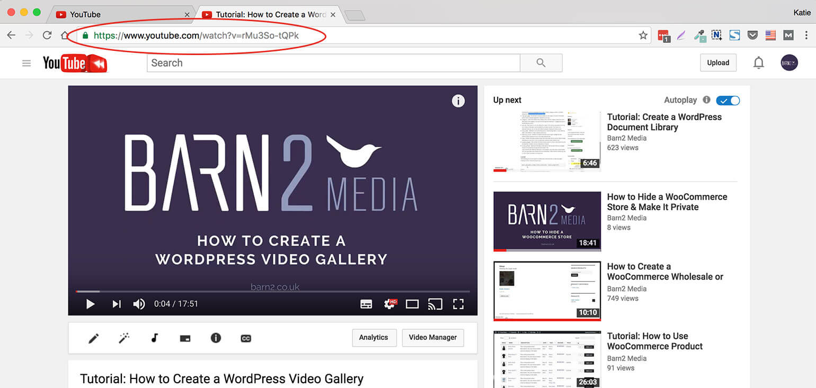Viewport: 816px width, 388px height.
Task: Disable the Autoplay toggle
Action: 728,100
